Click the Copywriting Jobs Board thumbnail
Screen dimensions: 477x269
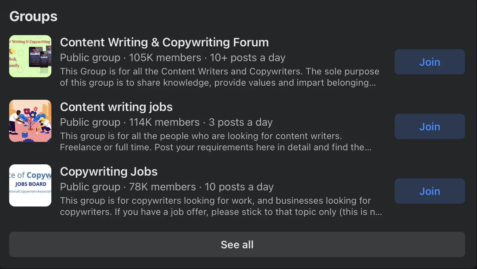30,185
